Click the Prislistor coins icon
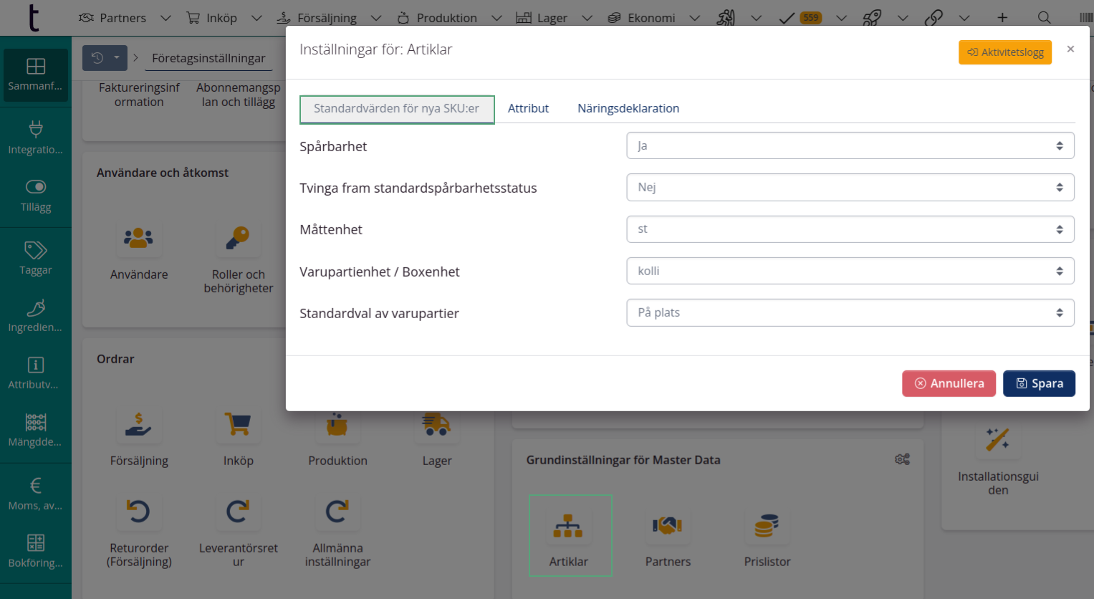1094x599 pixels. [767, 527]
